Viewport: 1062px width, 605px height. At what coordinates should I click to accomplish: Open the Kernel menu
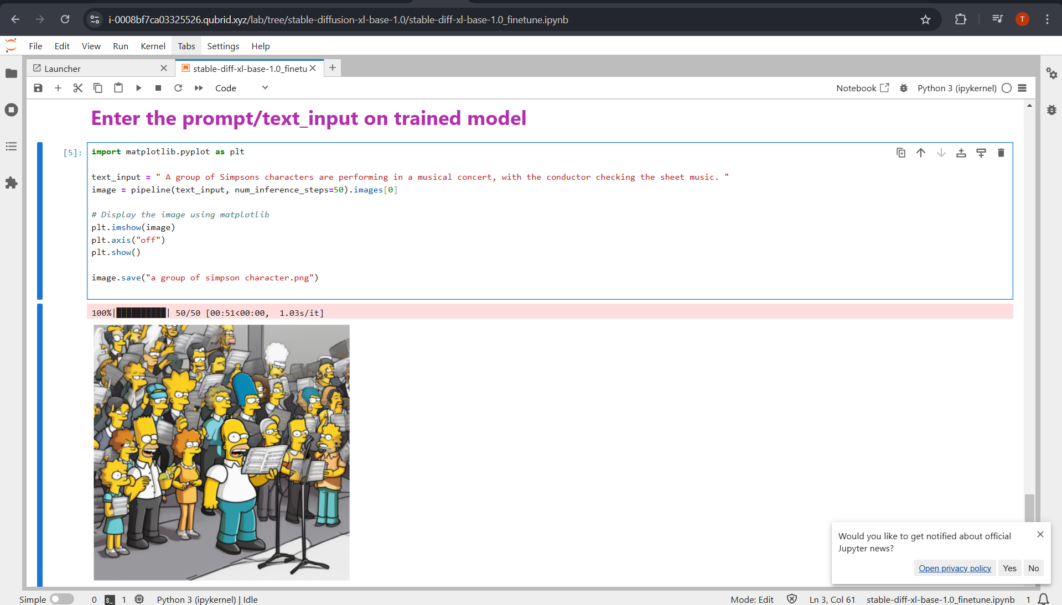point(153,46)
